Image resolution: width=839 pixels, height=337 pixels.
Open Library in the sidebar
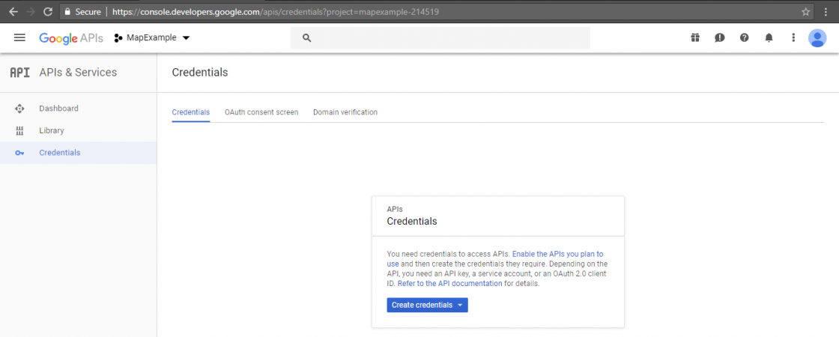52,130
